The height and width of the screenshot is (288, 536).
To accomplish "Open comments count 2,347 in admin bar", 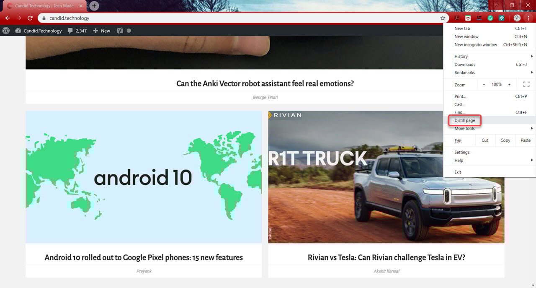I will point(77,31).
